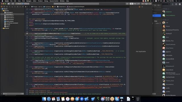Switch to the Assistant editor mode
This screenshot has height=102, width=182.
pyautogui.click(x=135, y=4)
